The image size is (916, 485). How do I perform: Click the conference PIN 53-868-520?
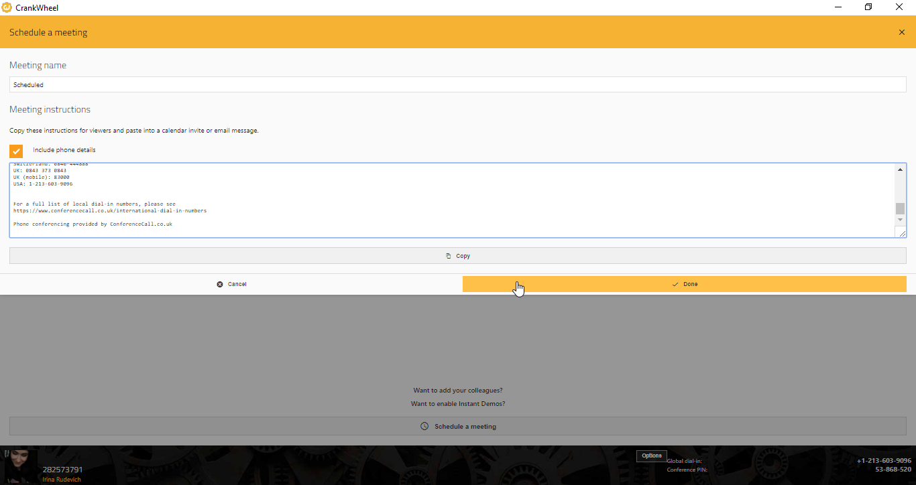pyautogui.click(x=893, y=470)
